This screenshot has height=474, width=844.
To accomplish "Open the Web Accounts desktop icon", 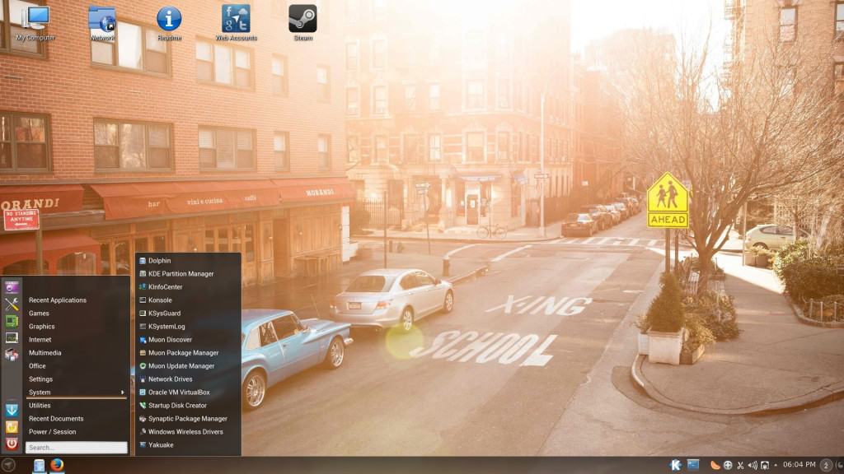I will coord(236,20).
